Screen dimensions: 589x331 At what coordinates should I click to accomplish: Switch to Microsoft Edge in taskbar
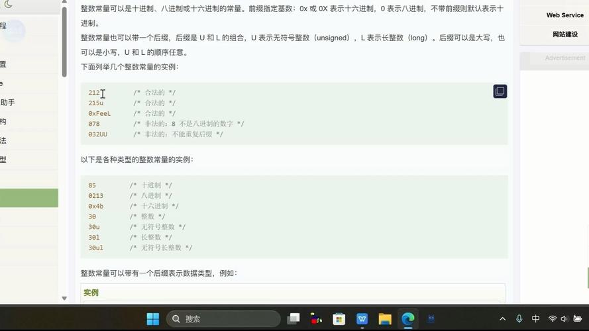click(408, 319)
